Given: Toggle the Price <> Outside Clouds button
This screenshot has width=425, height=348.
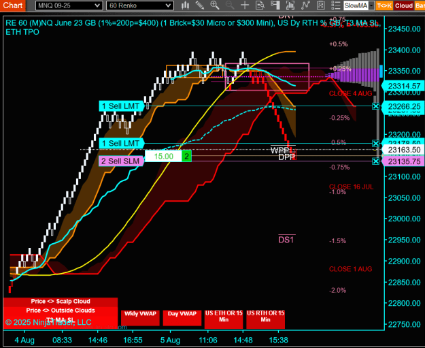Looking at the screenshot, I should (61, 311).
